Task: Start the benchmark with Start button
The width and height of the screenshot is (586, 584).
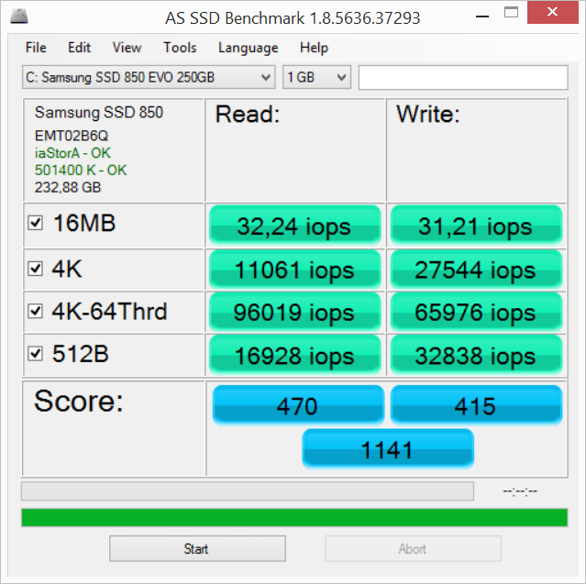Action: pyautogui.click(x=197, y=548)
